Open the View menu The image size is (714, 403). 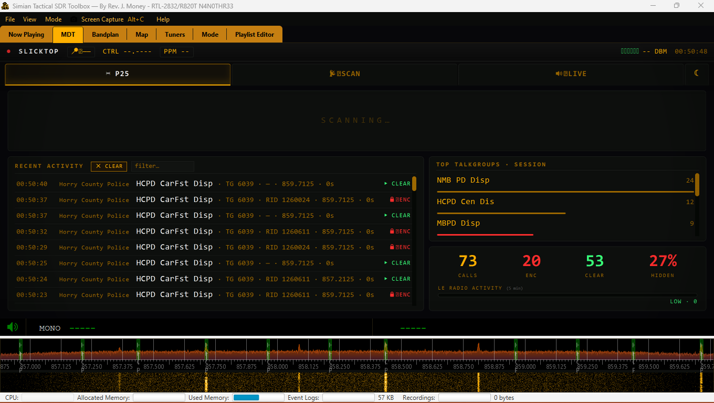(30, 19)
